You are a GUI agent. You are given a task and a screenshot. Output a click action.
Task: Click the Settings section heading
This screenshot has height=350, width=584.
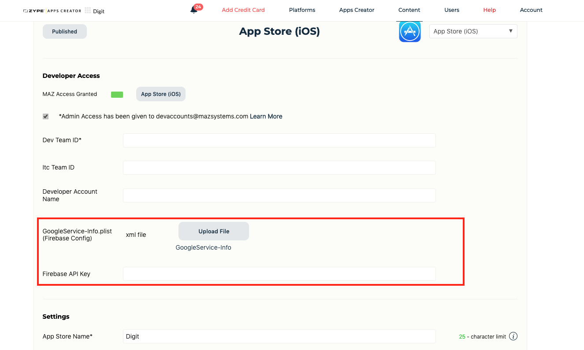coord(56,317)
